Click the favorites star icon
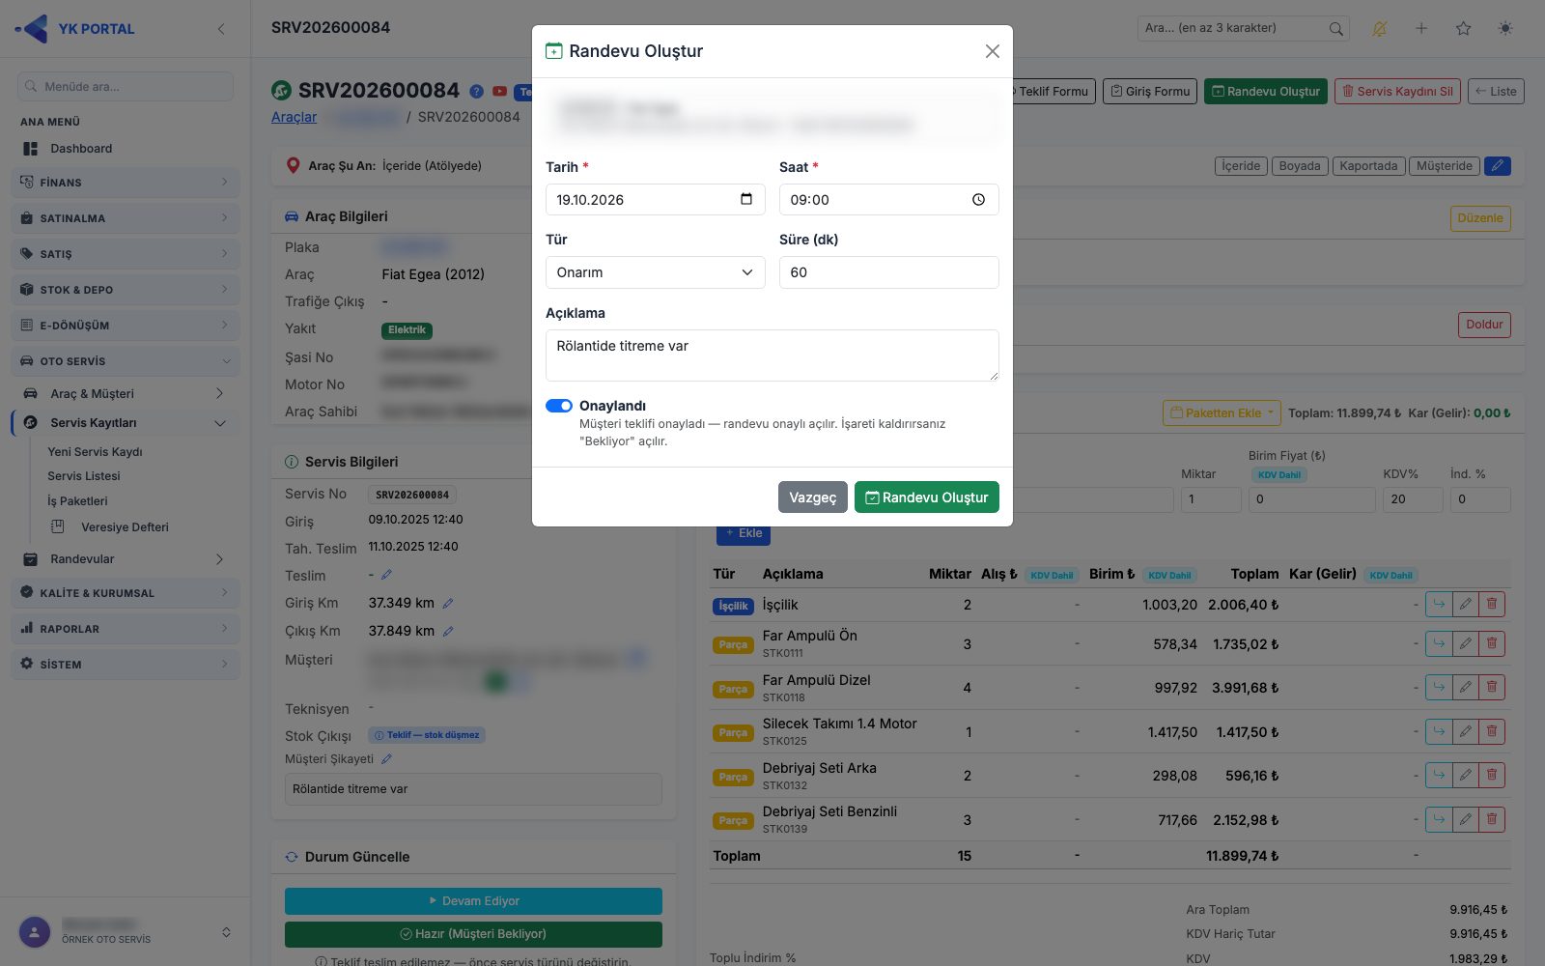The height and width of the screenshot is (966, 1545). pyautogui.click(x=1463, y=28)
